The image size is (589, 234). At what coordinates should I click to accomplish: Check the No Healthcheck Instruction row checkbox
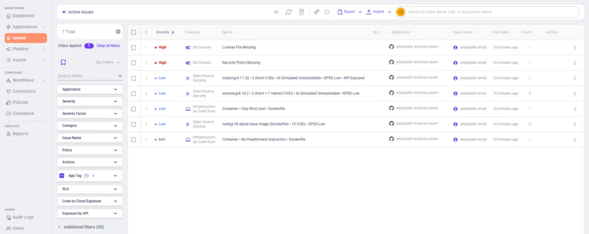tap(133, 140)
